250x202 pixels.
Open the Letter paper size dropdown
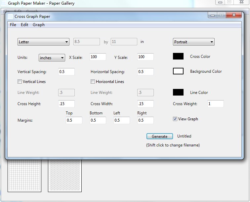pyautogui.click(x=43, y=42)
